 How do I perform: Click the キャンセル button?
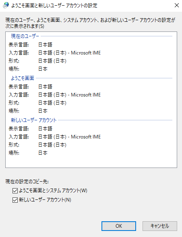(x=160, y=226)
